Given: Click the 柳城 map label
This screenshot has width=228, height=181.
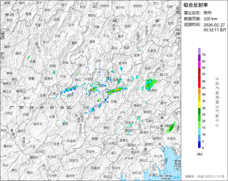Looking at the screenshot, I should click(x=10, y=73).
